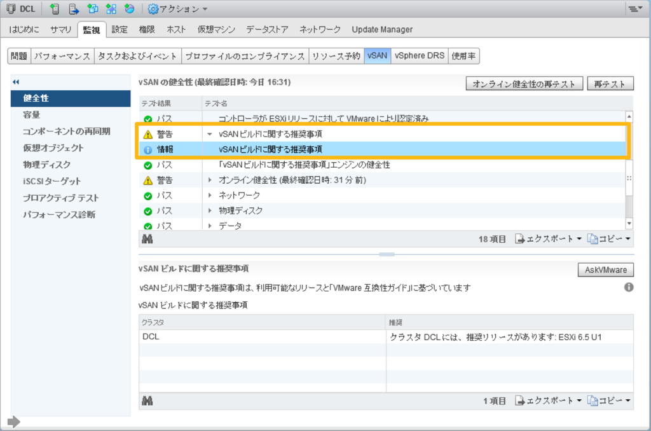Expand the データ test row
The width and height of the screenshot is (651, 431).
coord(210,226)
